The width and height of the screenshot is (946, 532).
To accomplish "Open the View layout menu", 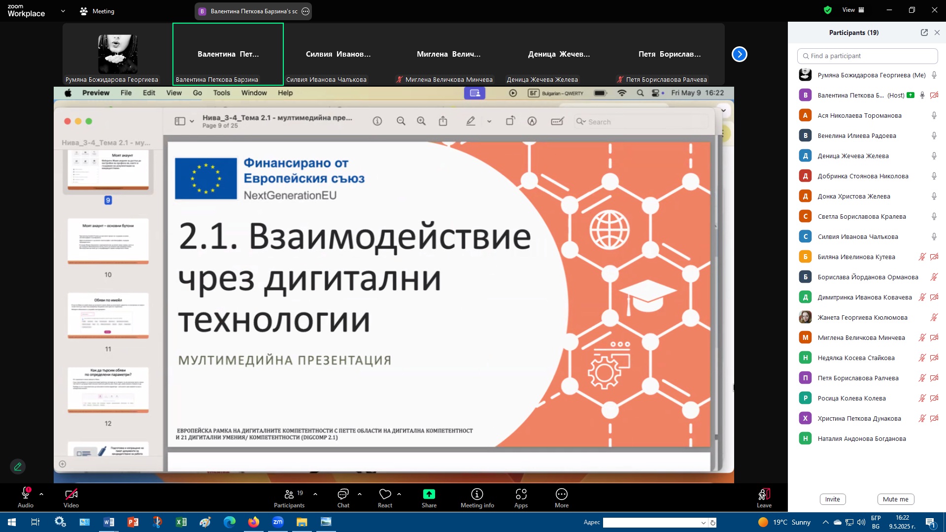I will coord(853,10).
